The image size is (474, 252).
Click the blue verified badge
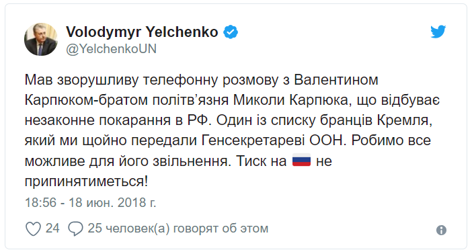(231, 32)
